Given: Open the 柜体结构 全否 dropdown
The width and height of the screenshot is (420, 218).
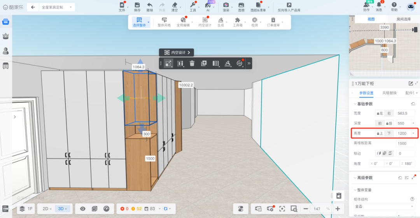Looking at the screenshot, I should tap(384, 206).
